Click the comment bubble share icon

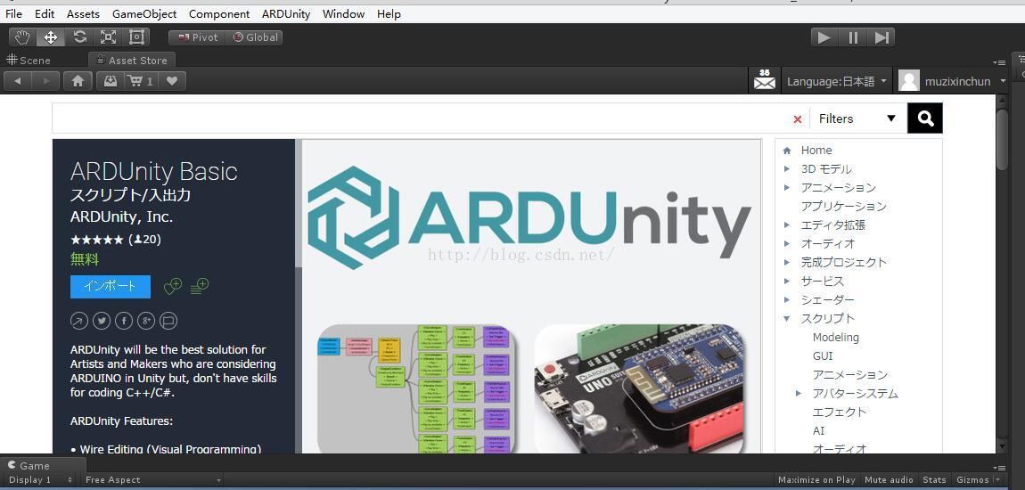pos(168,321)
